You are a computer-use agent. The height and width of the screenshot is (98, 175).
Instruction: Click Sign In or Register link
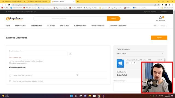150,12
